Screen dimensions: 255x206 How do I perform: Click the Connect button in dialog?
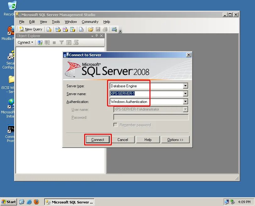pos(98,140)
